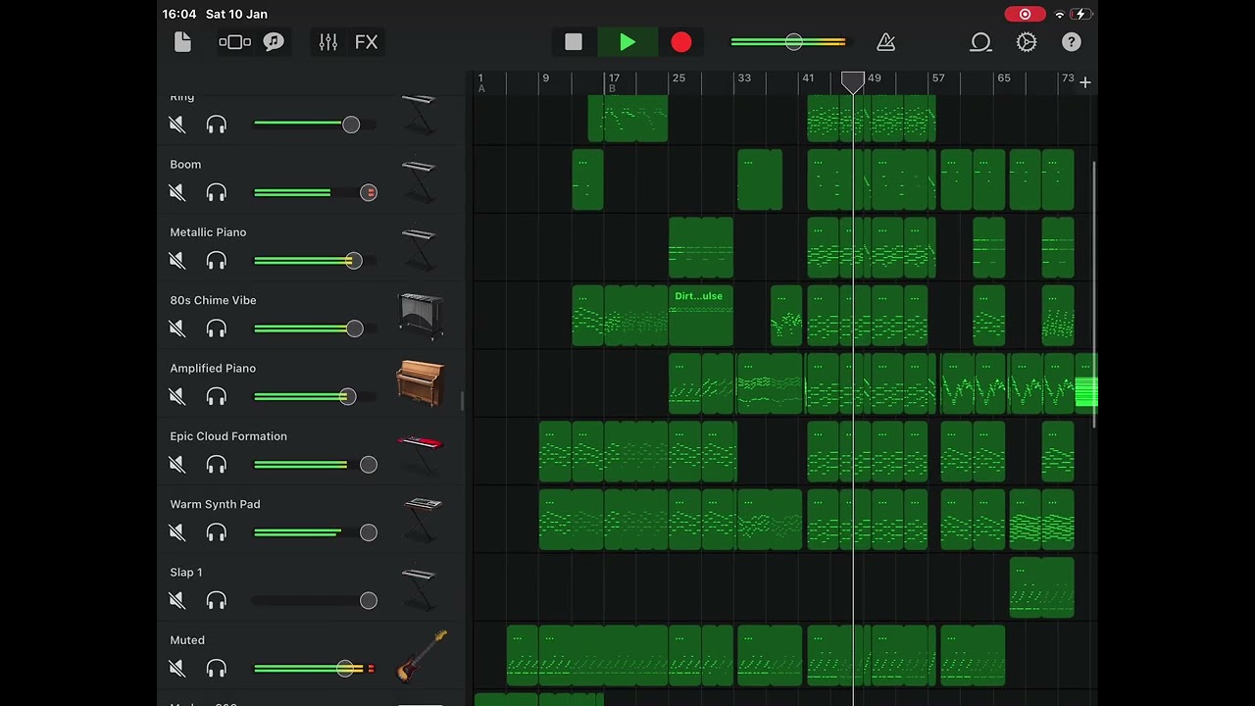Screen dimensions: 1255x706
Task: Select Muted bass guitar icon
Action: [x=422, y=656]
